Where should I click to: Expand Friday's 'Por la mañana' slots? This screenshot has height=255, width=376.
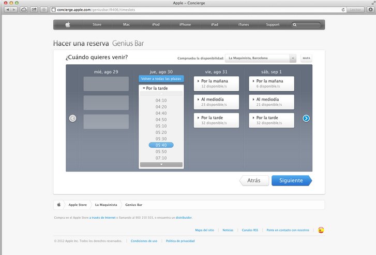tap(216, 83)
